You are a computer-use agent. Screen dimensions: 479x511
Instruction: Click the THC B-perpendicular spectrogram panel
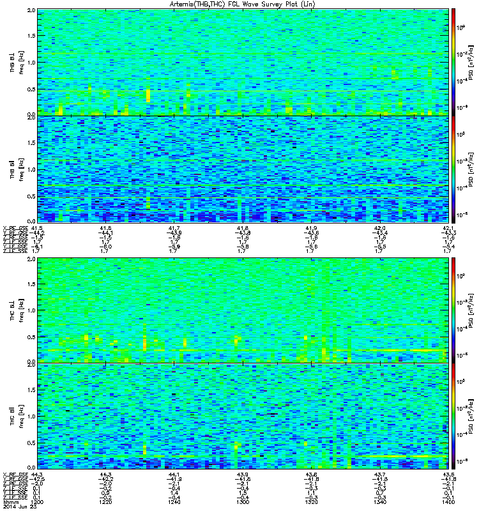(x=243, y=310)
